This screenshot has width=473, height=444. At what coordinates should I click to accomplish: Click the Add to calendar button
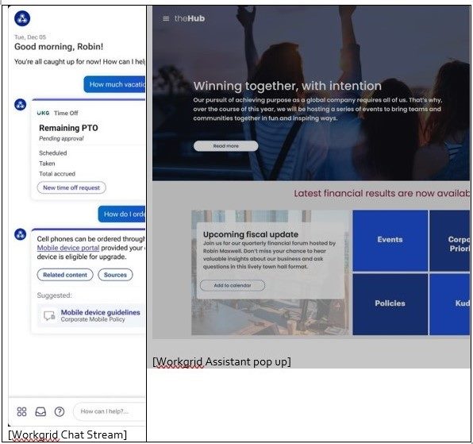[233, 285]
